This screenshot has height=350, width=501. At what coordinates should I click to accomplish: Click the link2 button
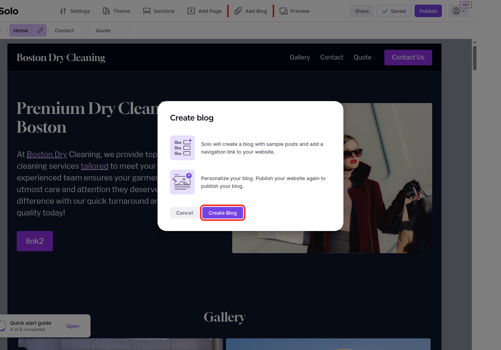35,241
